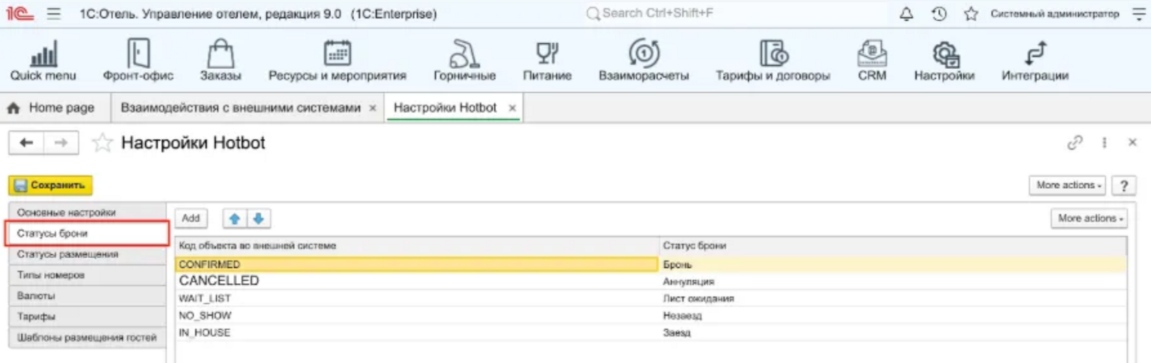Move row up with blue arrow
The height and width of the screenshot is (363, 1151).
pos(234,218)
